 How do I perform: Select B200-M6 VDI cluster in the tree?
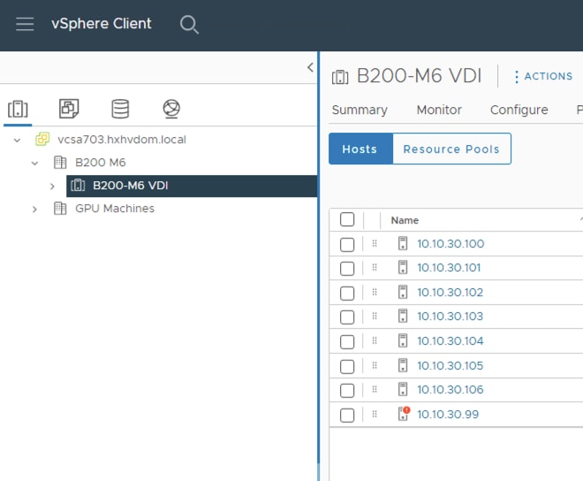click(x=131, y=186)
